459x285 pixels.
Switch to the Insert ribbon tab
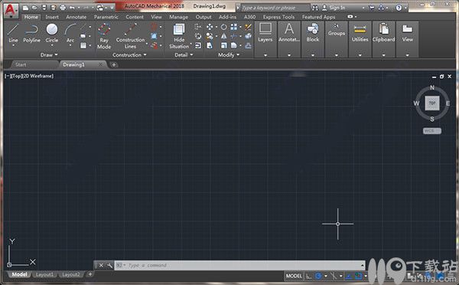pyautogui.click(x=52, y=17)
